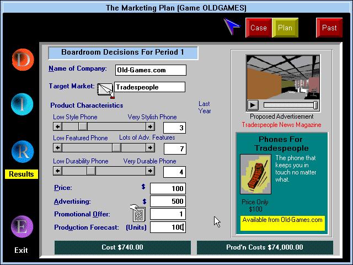Viewport: 353px width, 265px height.
Task: Click the durability slider thumb
Action: coord(91,171)
